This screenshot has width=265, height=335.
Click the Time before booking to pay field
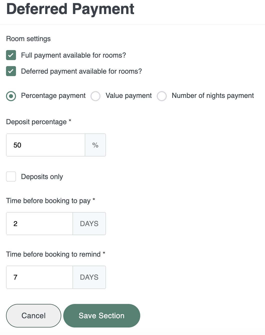[39, 224]
